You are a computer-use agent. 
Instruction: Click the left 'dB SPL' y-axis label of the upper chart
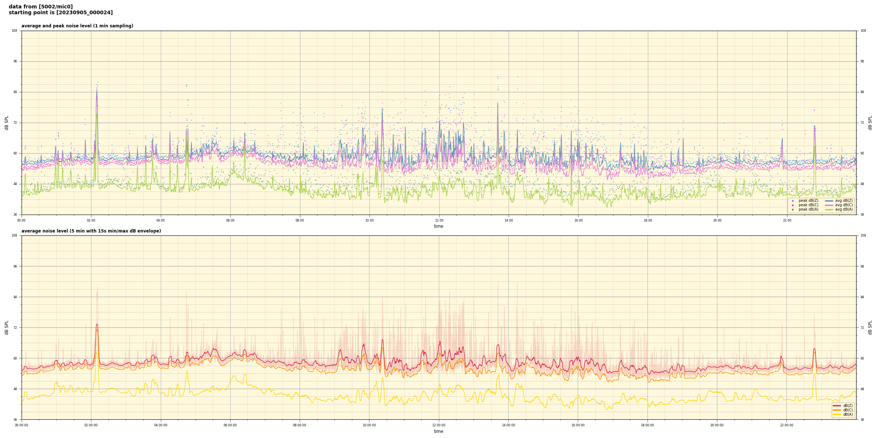click(7, 123)
